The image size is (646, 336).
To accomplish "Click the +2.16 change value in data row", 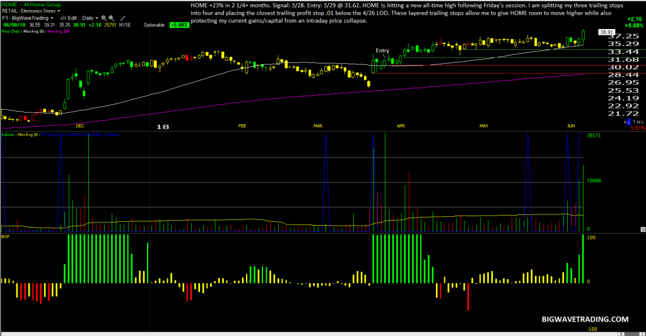I will point(95,25).
